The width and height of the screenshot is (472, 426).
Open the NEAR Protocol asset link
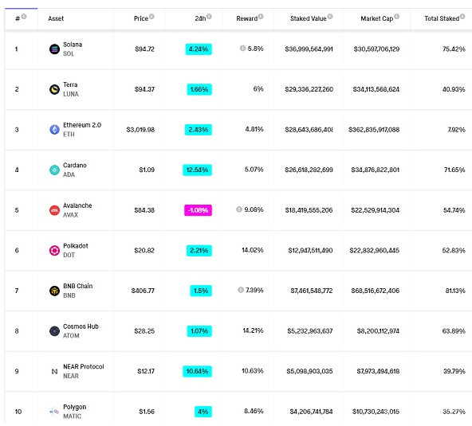tap(84, 367)
